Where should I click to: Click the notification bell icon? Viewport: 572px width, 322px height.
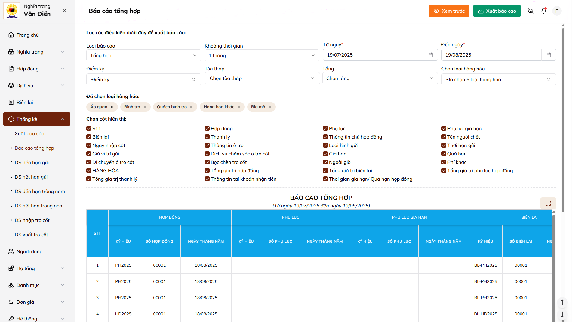click(x=544, y=11)
